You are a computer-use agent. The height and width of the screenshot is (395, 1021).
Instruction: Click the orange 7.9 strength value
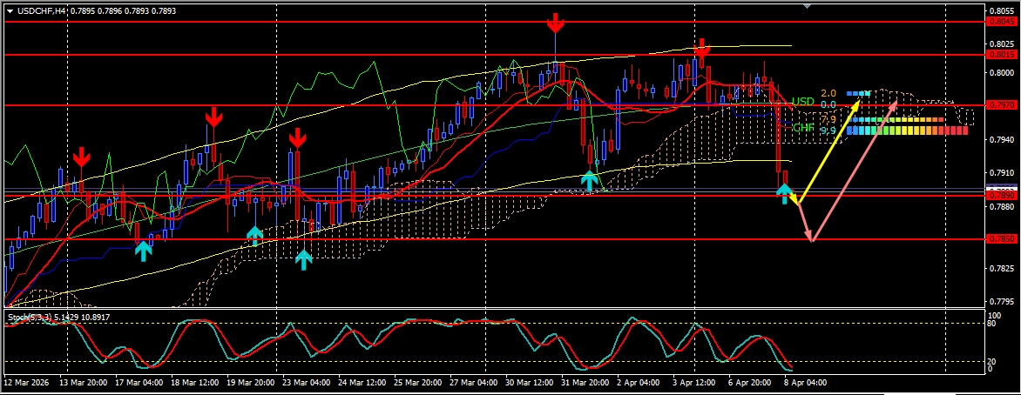click(x=828, y=120)
